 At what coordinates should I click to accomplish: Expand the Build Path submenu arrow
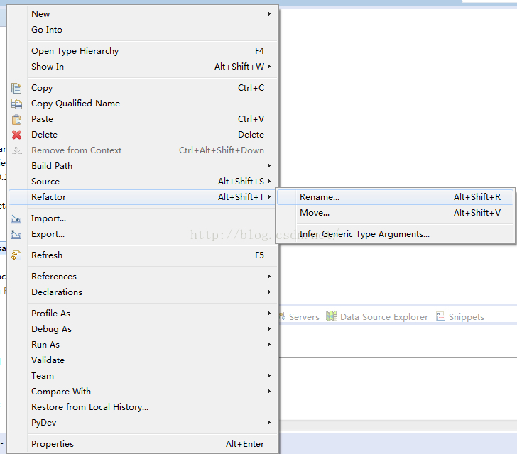[x=269, y=166]
